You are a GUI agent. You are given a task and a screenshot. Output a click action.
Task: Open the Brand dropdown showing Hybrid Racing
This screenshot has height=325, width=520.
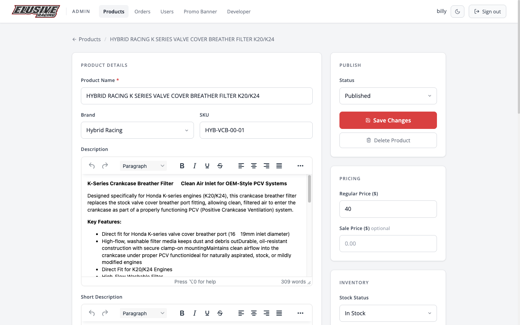click(137, 130)
